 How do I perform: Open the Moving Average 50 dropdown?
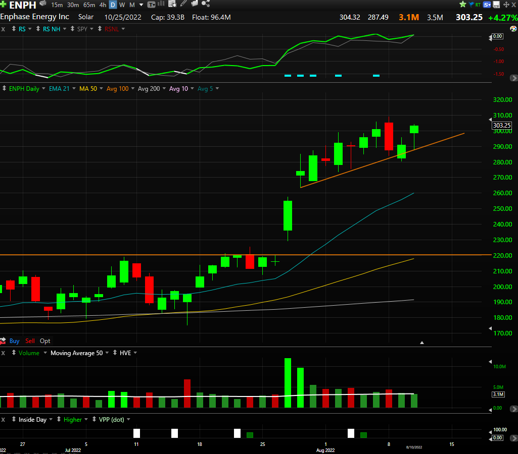[107, 353]
